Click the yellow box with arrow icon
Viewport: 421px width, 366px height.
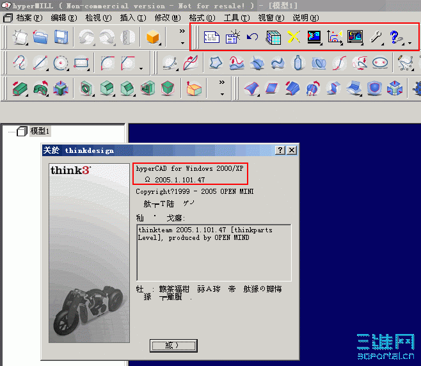point(193,88)
